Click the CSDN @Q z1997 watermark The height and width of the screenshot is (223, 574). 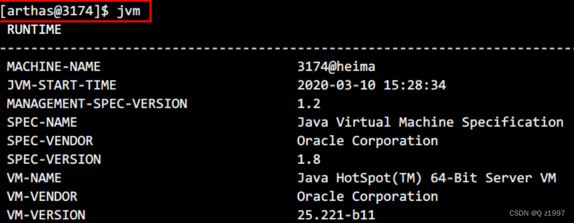[537, 213]
